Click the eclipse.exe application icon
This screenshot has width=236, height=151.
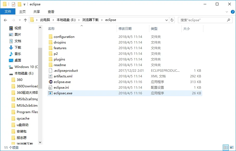pyautogui.click(x=51, y=82)
